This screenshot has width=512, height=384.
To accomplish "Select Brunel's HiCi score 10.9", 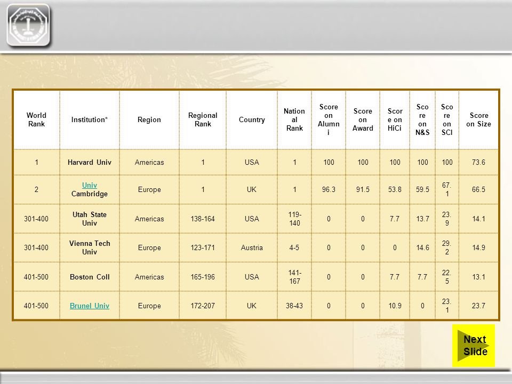I will (x=395, y=306).
